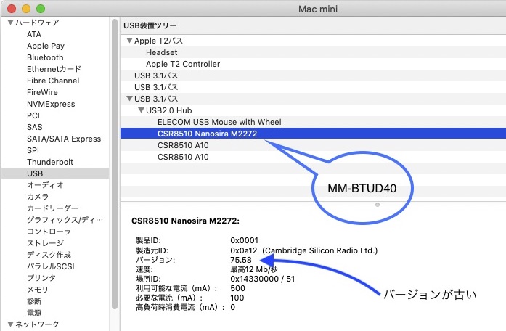This screenshot has width=506, height=331.
Task: Maximize the window with green button
Action: coord(41,9)
